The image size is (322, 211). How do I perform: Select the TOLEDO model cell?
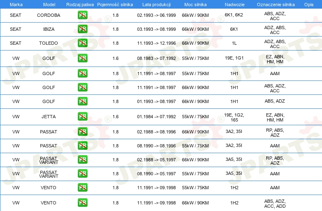(49, 43)
